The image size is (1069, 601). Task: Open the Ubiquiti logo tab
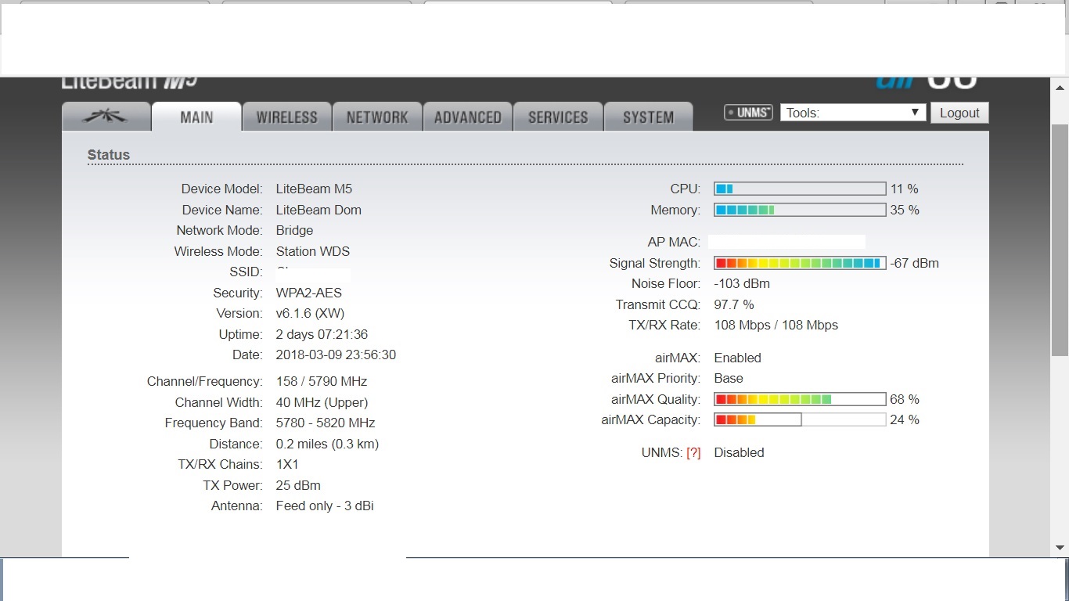(106, 117)
